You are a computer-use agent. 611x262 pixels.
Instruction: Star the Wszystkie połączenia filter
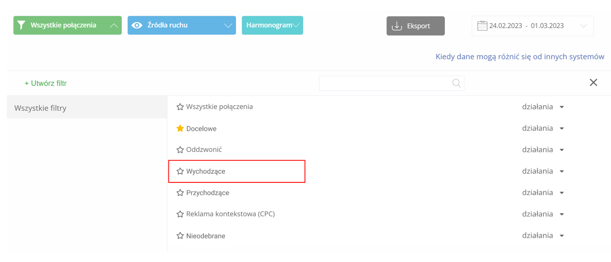(x=180, y=107)
